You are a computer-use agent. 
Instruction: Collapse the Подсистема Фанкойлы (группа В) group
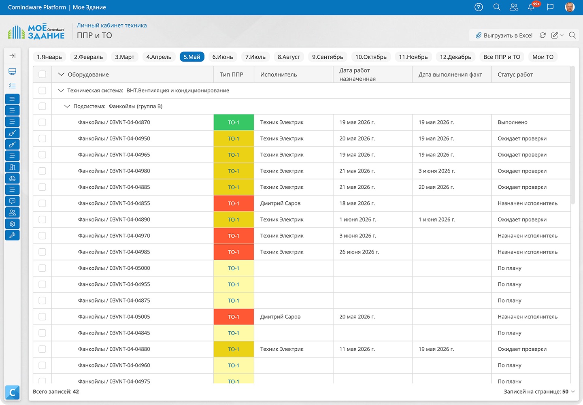pyautogui.click(x=67, y=106)
